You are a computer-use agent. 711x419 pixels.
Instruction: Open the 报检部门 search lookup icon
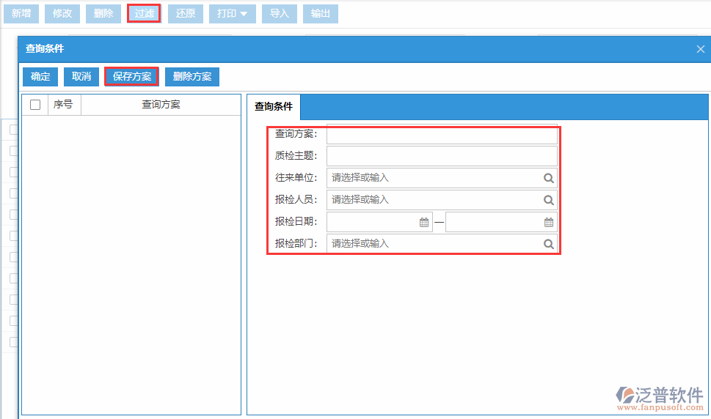(x=549, y=244)
